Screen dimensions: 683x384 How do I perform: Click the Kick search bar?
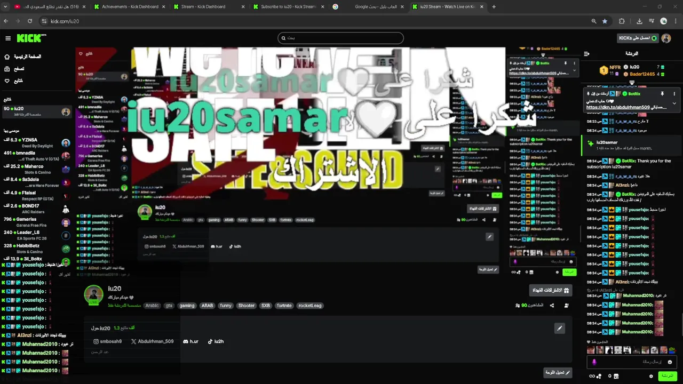340,38
